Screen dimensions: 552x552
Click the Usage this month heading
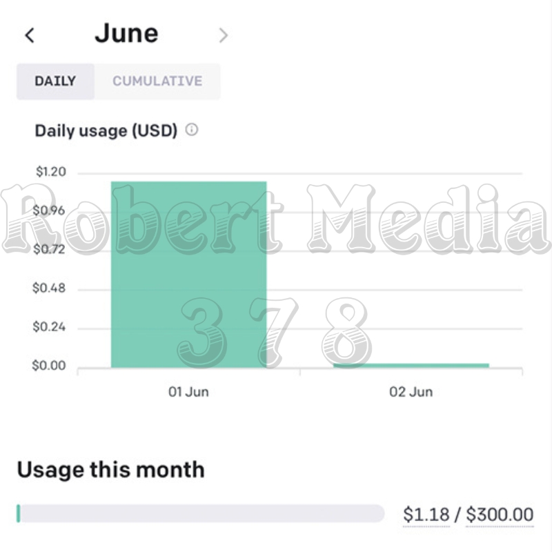(110, 470)
